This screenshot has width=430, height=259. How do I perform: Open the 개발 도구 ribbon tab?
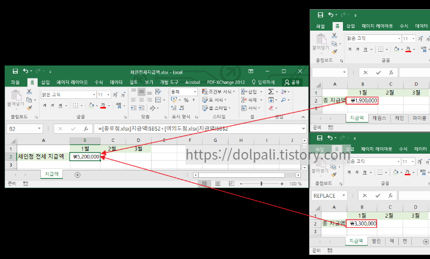pyautogui.click(x=169, y=82)
